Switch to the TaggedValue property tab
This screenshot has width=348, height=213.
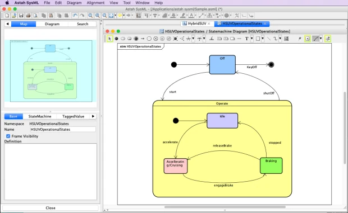(x=73, y=116)
